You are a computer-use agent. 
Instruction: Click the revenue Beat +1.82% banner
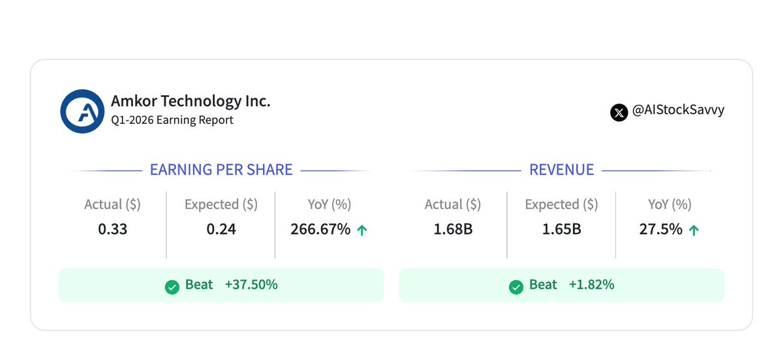(562, 285)
